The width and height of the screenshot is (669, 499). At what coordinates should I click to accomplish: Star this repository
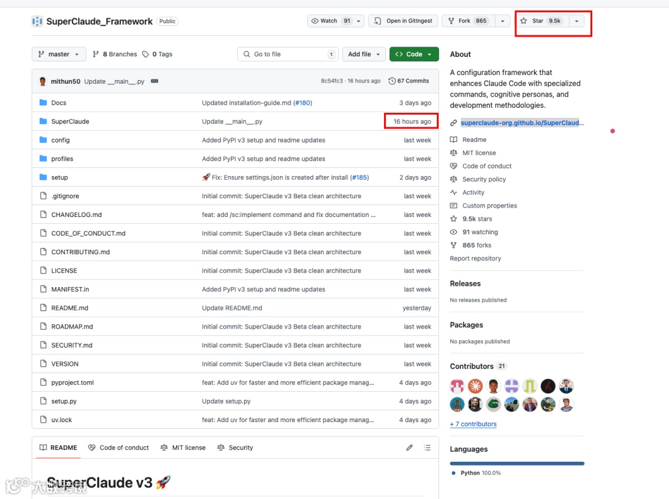click(542, 21)
